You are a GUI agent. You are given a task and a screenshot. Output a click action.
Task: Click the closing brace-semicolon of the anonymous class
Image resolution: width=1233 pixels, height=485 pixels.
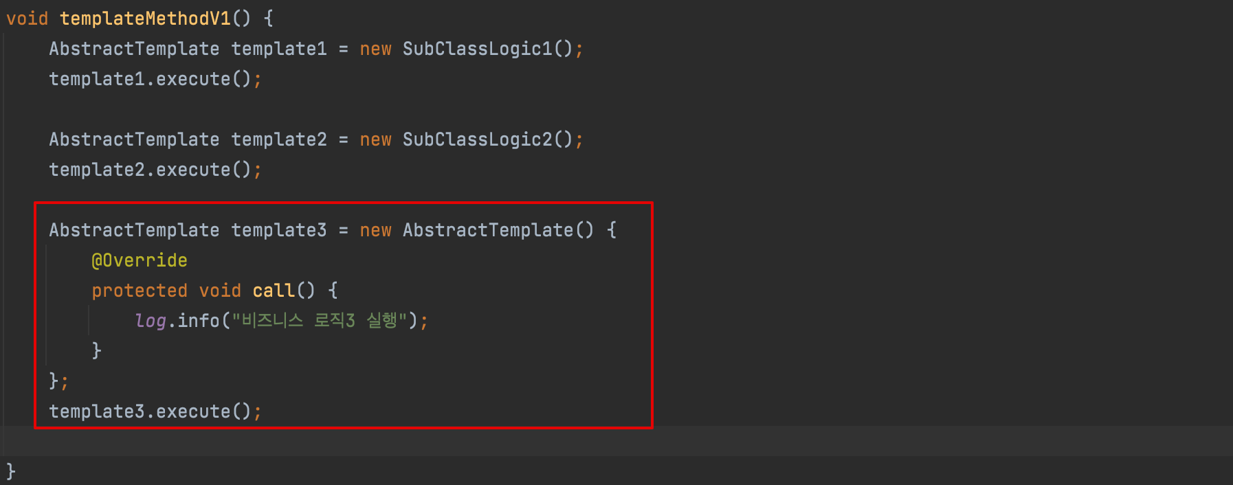[x=58, y=381]
